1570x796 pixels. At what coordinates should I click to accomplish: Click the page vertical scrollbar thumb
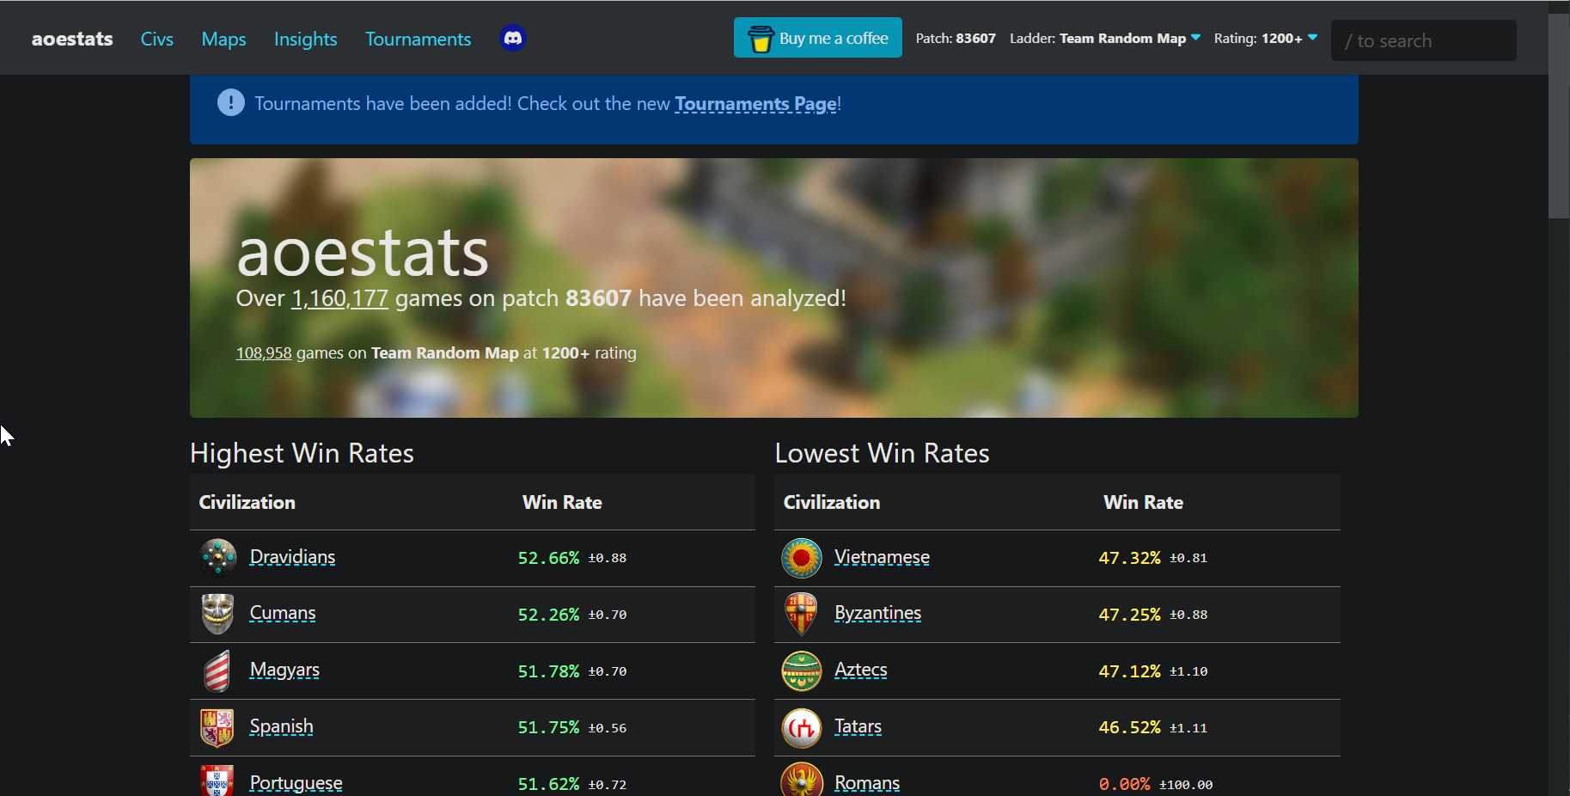click(x=1559, y=116)
